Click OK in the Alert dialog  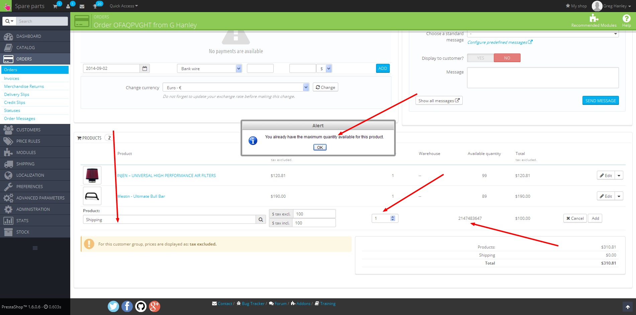(x=320, y=147)
